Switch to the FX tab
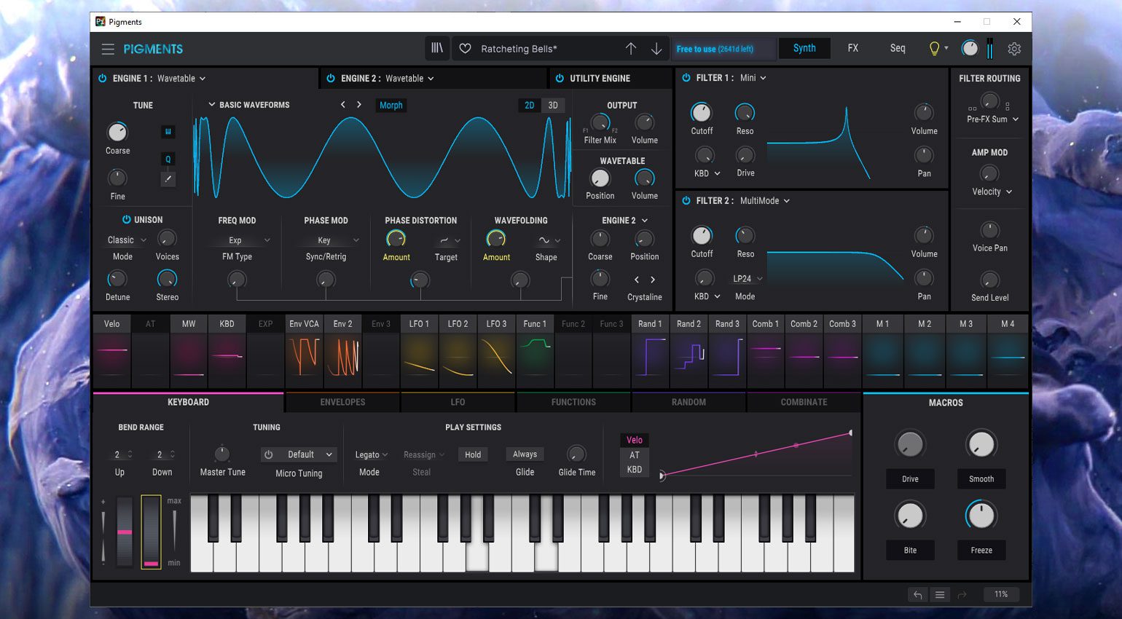The height and width of the screenshot is (619, 1122). [852, 48]
